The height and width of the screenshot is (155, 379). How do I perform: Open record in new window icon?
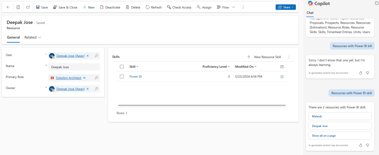(x=28, y=7)
